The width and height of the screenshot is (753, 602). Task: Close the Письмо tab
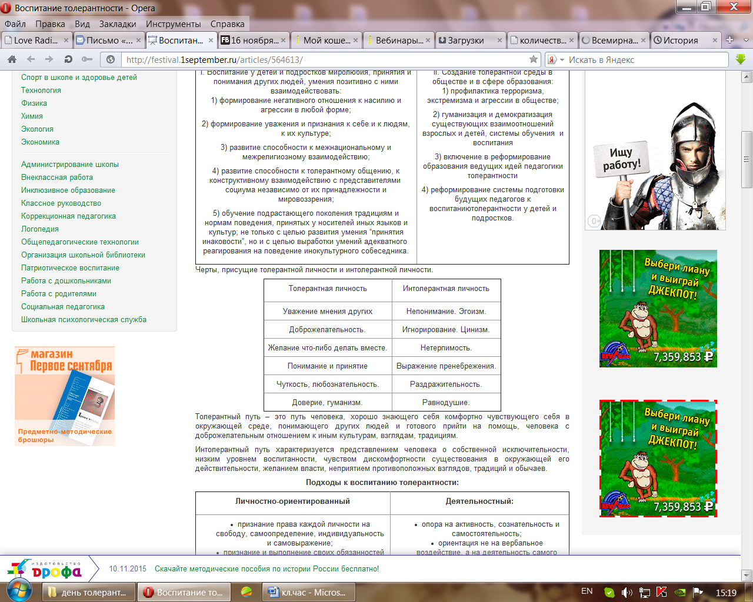pos(138,40)
